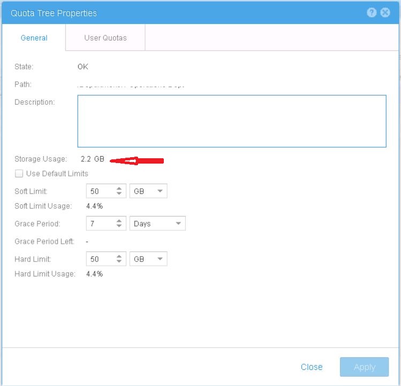Decrease the Soft Limit value with down arrow
This screenshot has width=401, height=386.
[119, 194]
